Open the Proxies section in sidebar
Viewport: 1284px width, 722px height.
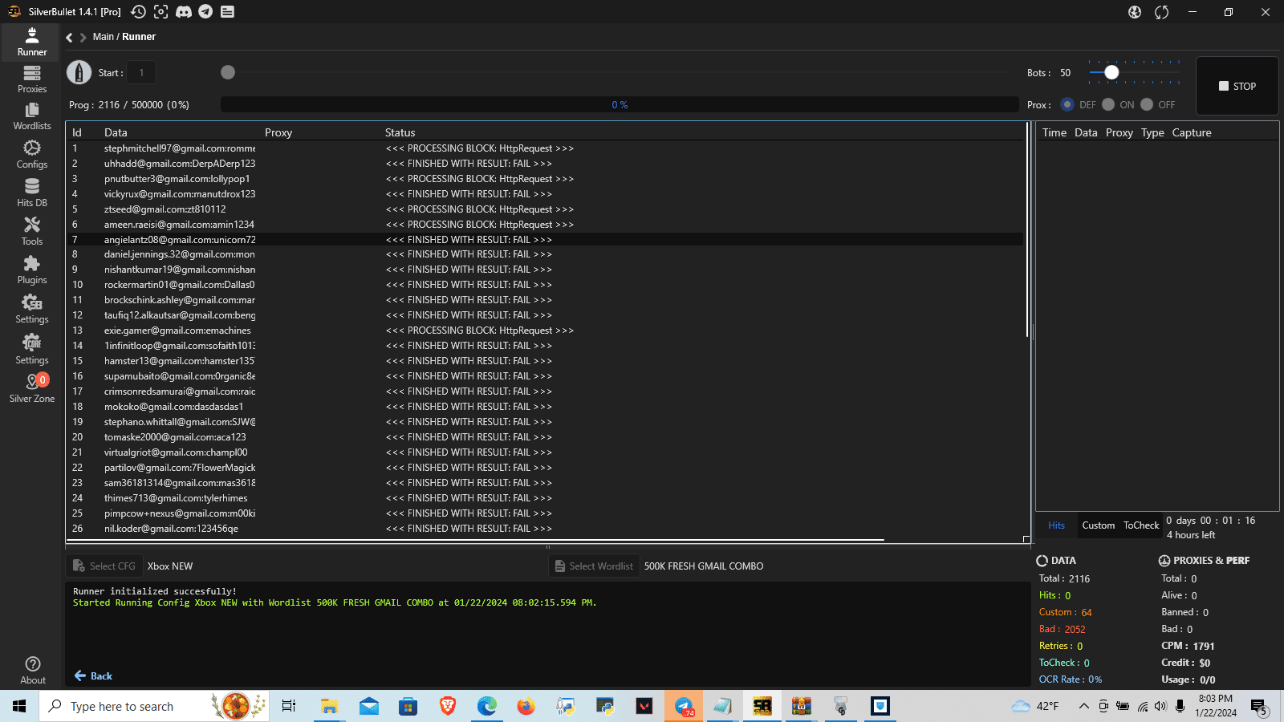pyautogui.click(x=32, y=79)
